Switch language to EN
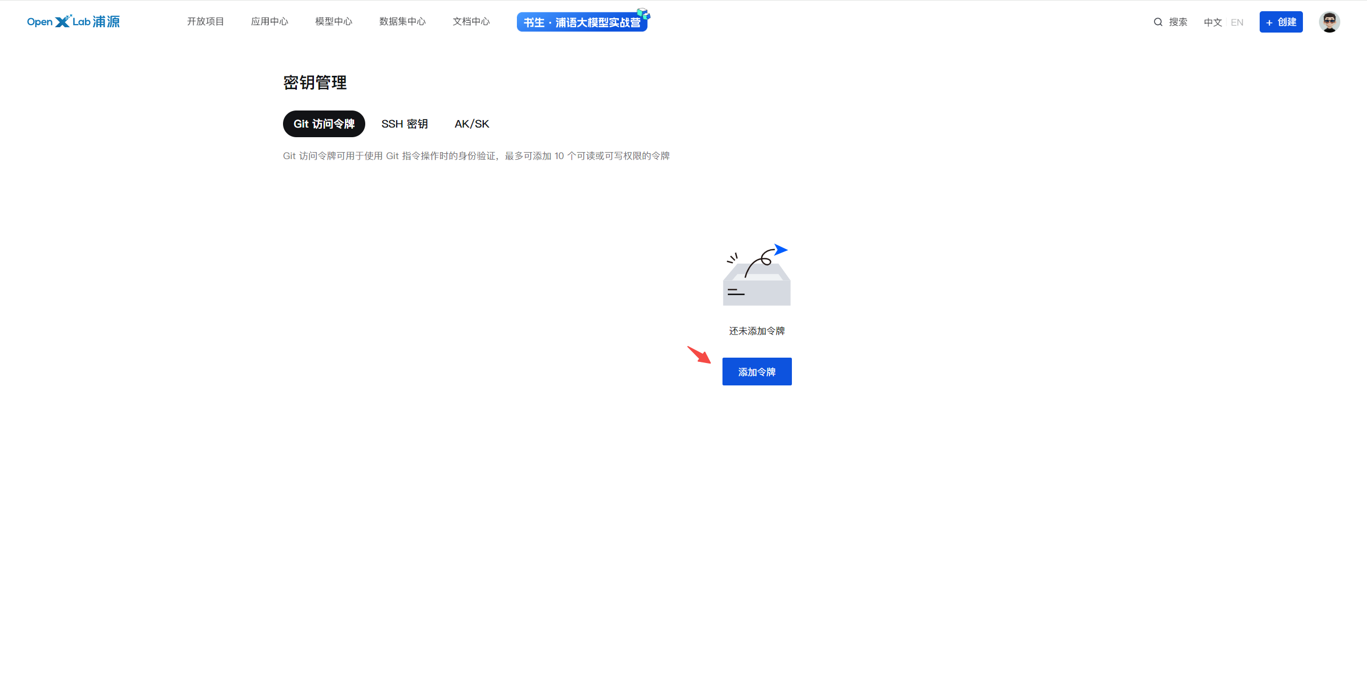The image size is (1367, 679). pos(1237,22)
